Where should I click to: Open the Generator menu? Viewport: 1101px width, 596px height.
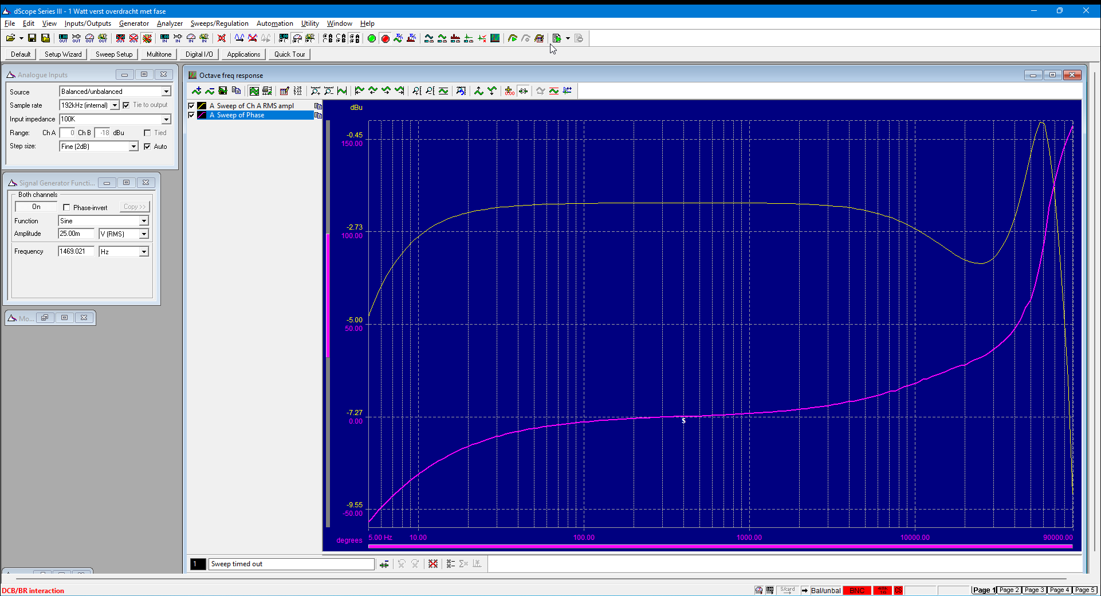point(134,23)
